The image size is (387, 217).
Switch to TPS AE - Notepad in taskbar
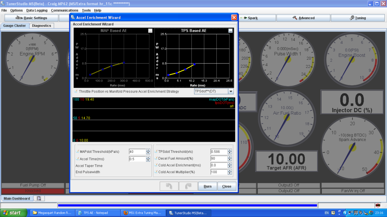98,213
